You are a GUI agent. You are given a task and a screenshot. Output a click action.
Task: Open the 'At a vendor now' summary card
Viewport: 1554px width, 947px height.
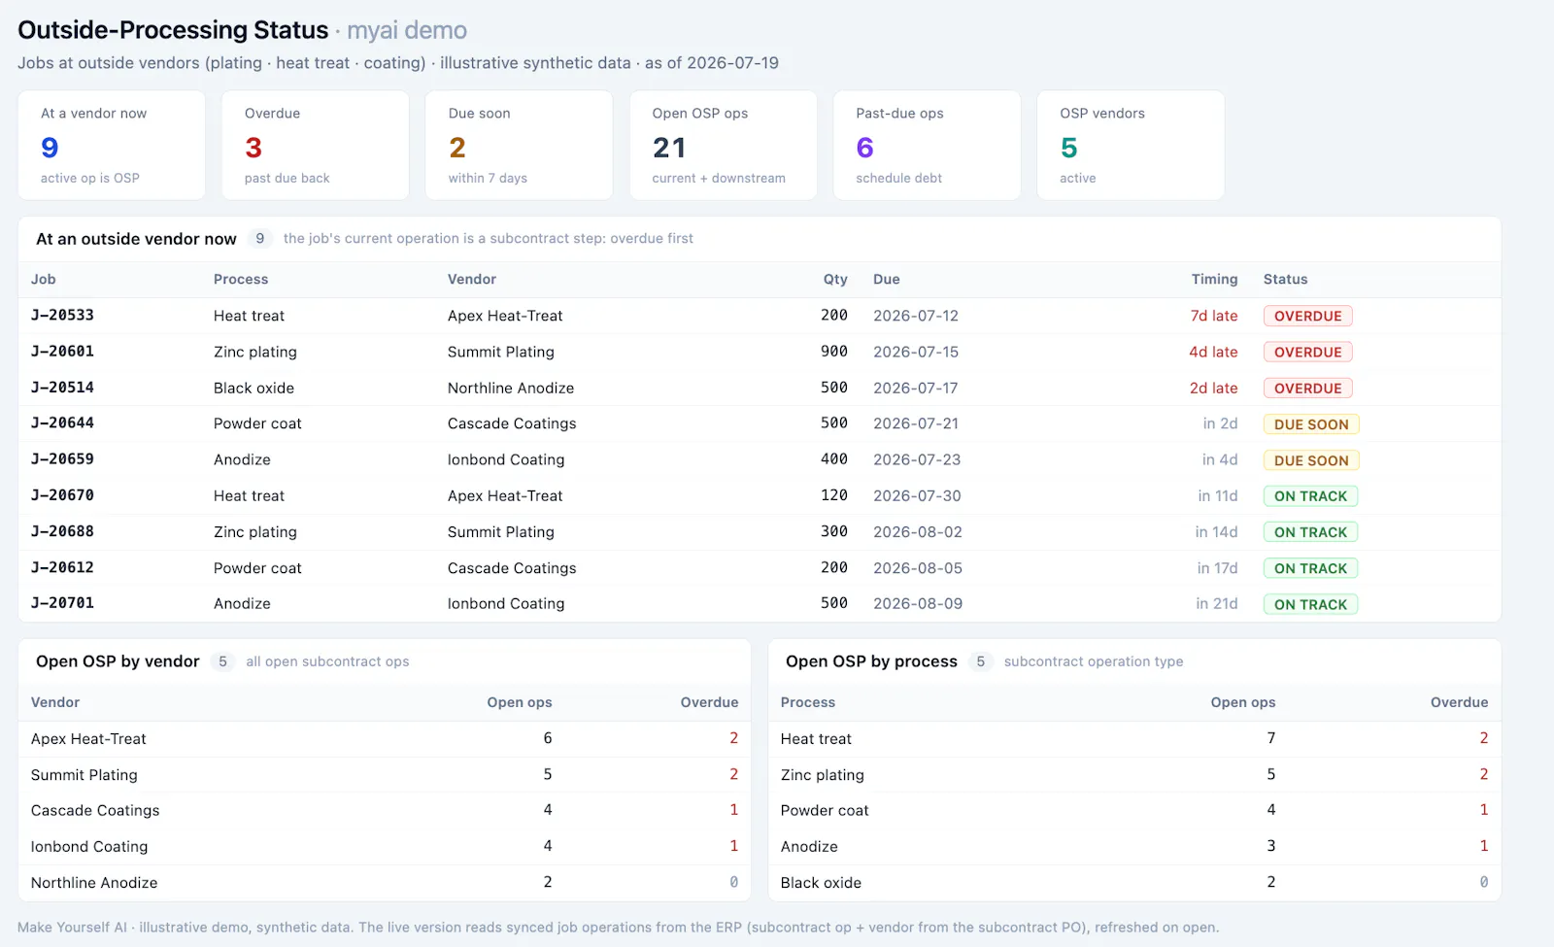tap(112, 146)
